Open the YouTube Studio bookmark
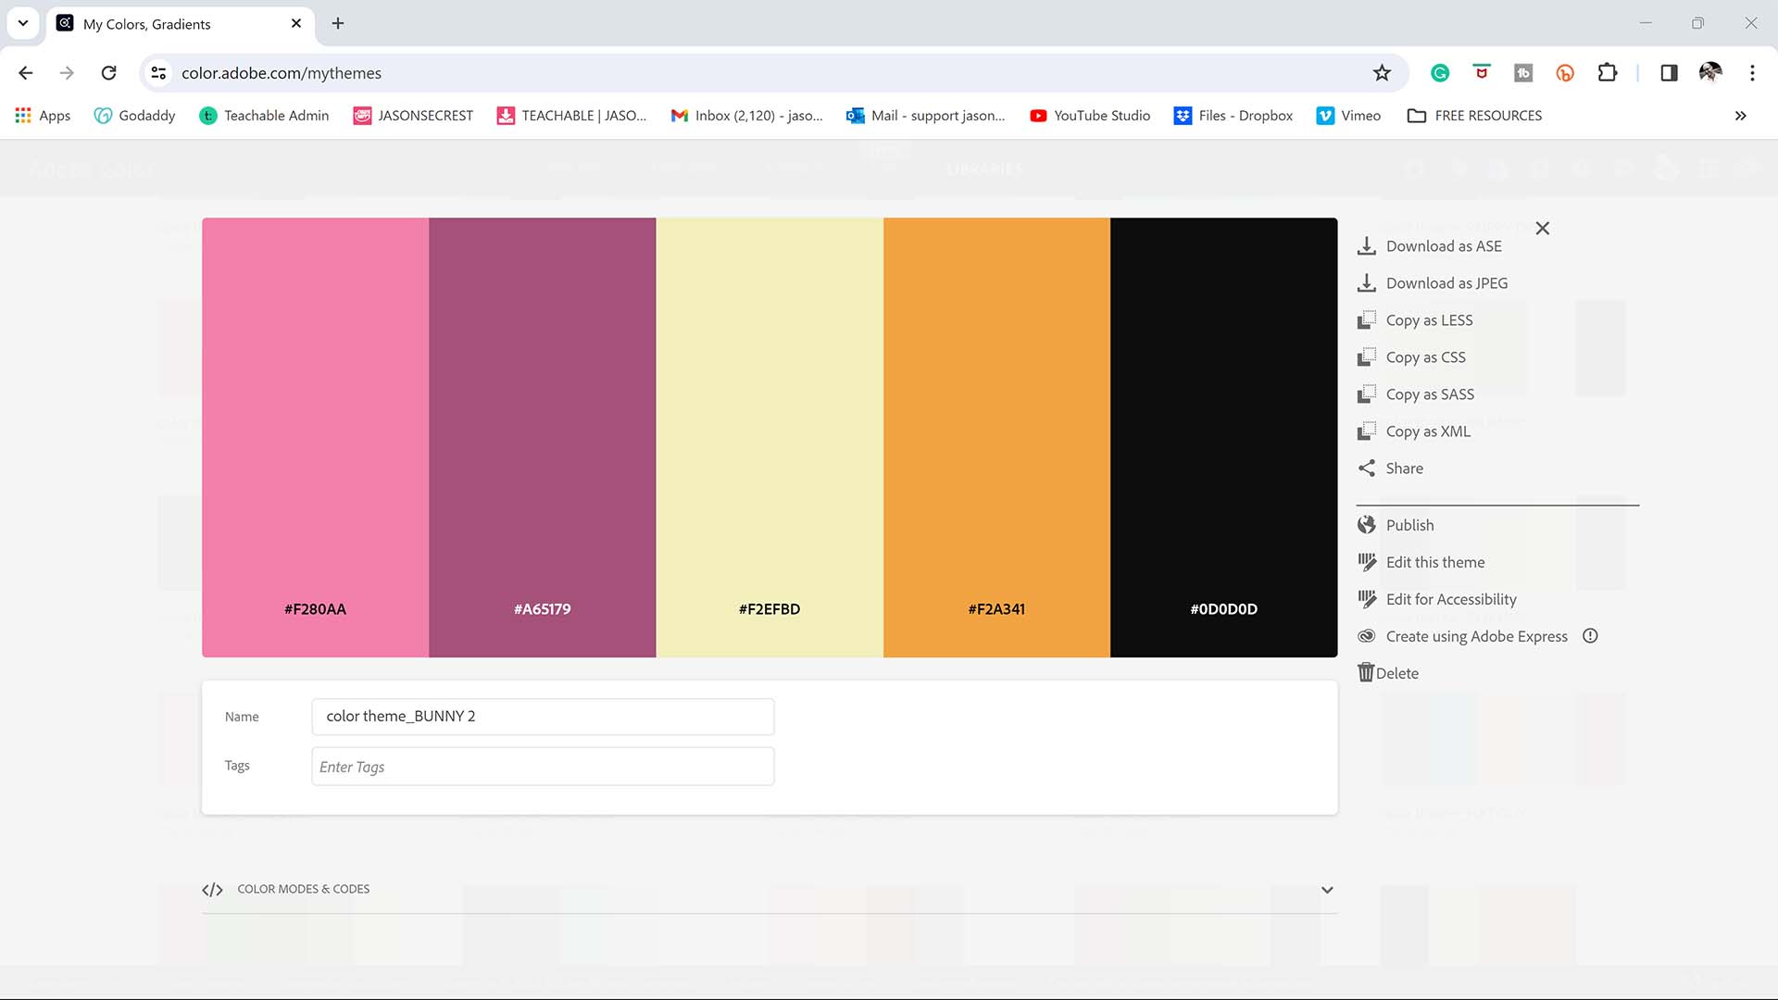1778x1000 pixels. click(1090, 116)
